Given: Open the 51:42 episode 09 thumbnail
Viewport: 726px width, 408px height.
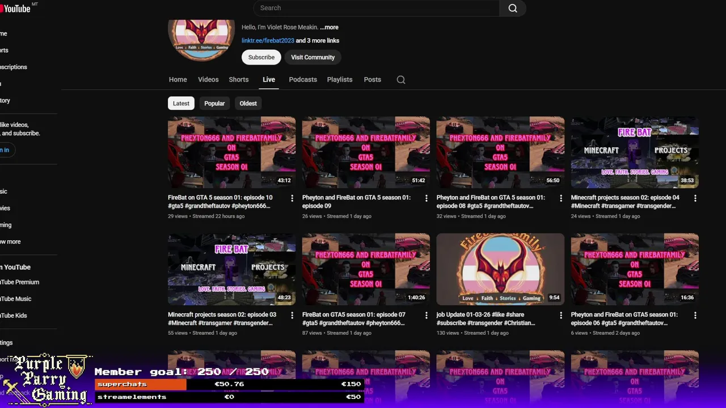Looking at the screenshot, I should coord(366,152).
